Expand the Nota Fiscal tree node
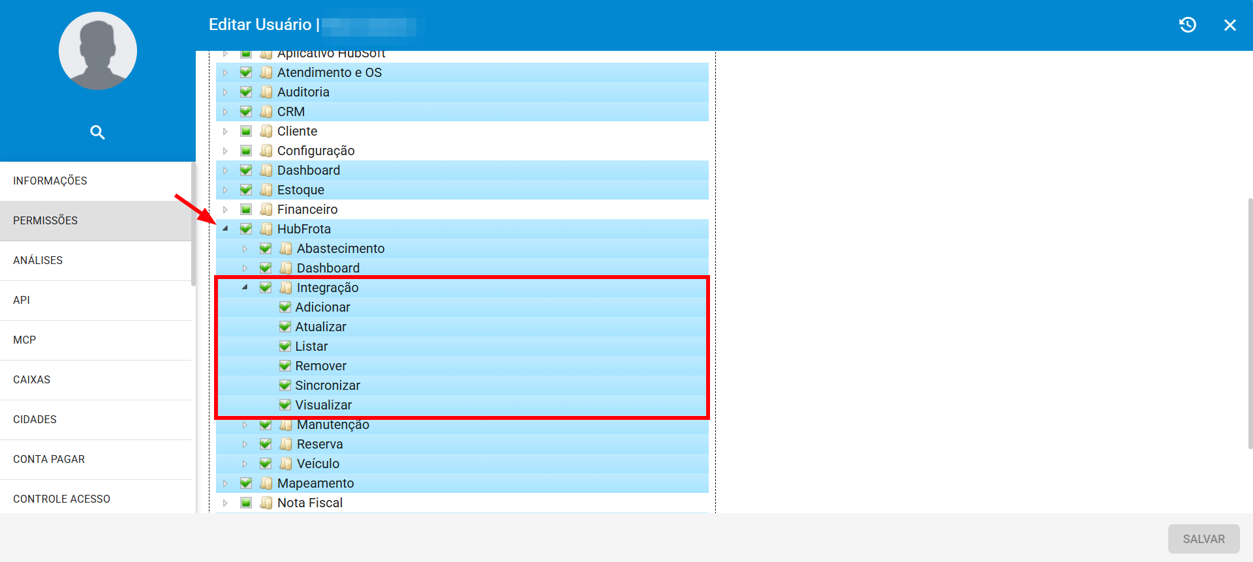 [x=225, y=503]
